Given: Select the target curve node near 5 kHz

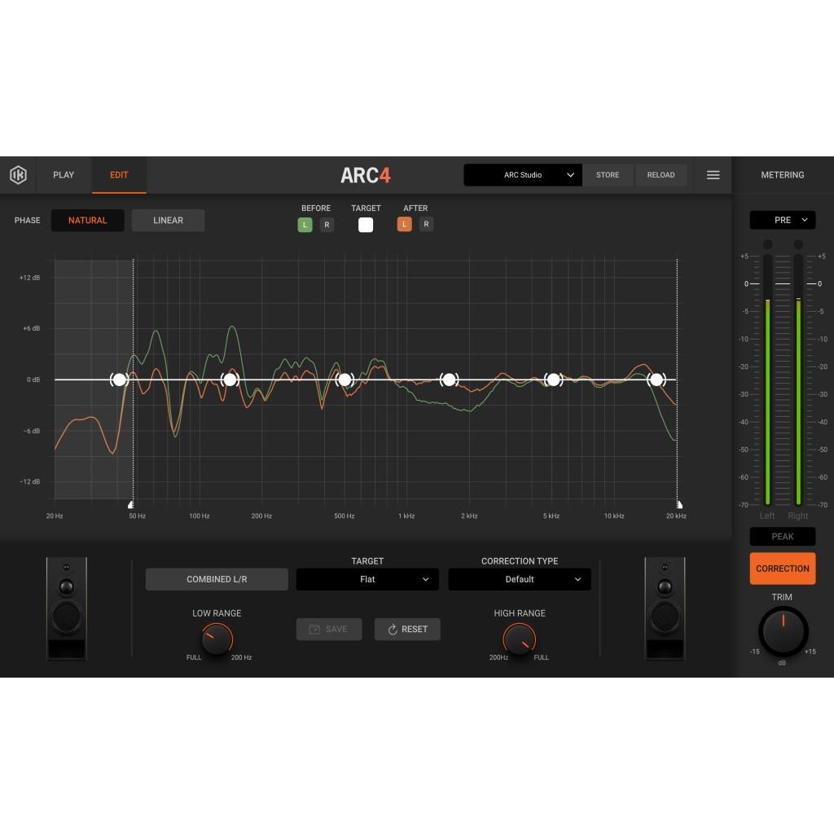Looking at the screenshot, I should [554, 380].
